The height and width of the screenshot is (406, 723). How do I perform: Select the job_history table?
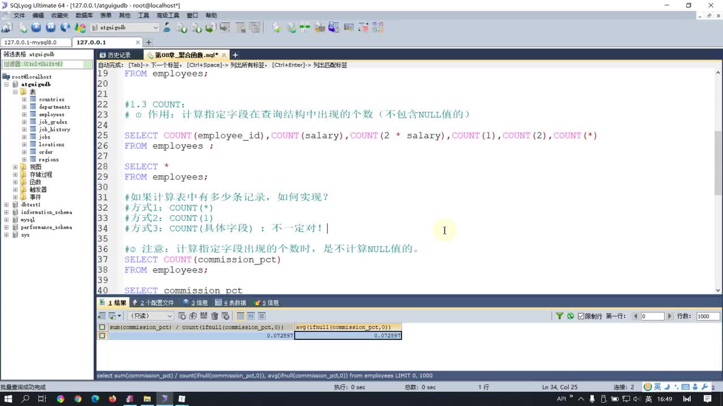tap(54, 130)
